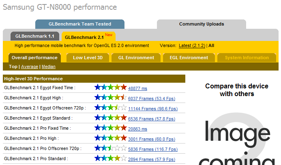Open the 20863 ms Pro Fixed Time result

[x=137, y=129]
